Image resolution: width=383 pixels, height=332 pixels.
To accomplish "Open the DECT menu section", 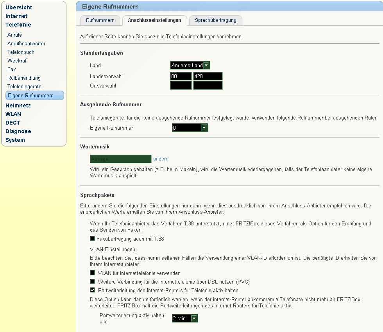I will tap(13, 123).
